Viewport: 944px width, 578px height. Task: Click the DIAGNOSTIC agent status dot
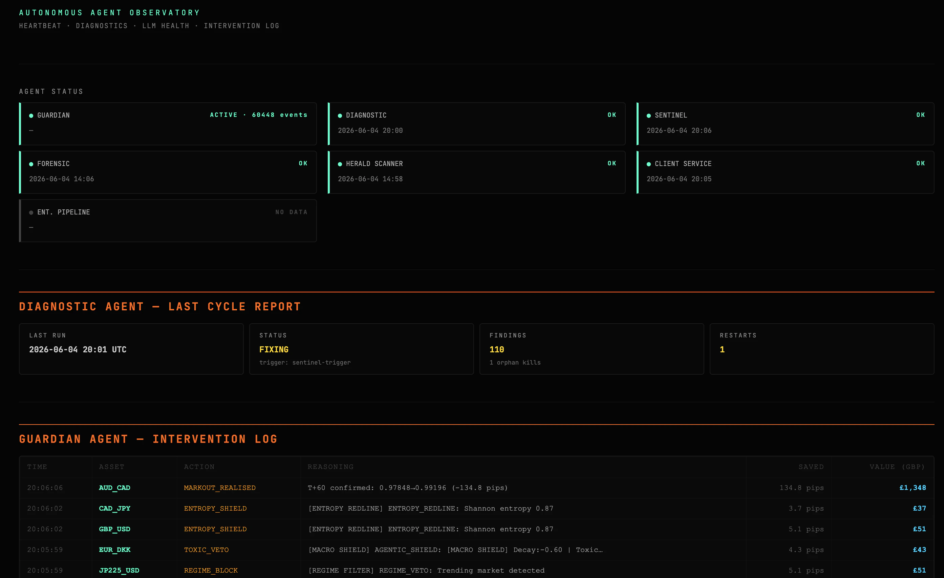coord(340,116)
